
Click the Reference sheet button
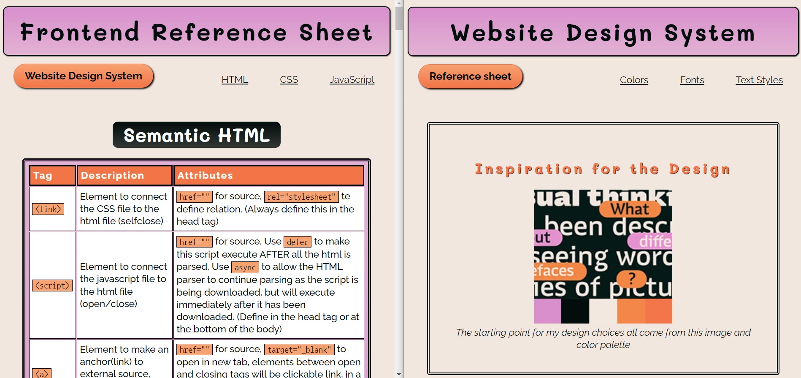tap(470, 76)
